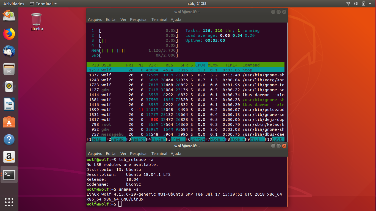Open the Terminal indicator menu in top bar

coord(43,4)
